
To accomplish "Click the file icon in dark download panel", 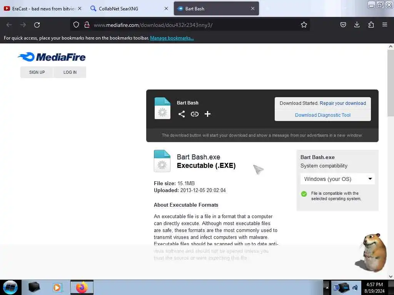I will click(162, 108).
